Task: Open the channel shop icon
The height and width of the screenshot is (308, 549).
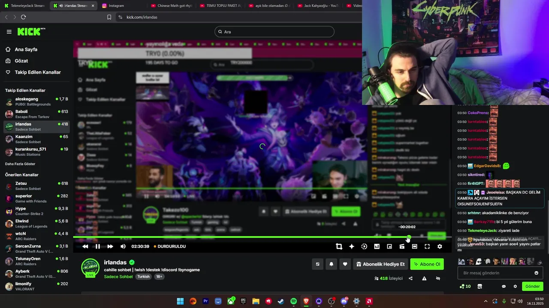Action: click(480, 287)
